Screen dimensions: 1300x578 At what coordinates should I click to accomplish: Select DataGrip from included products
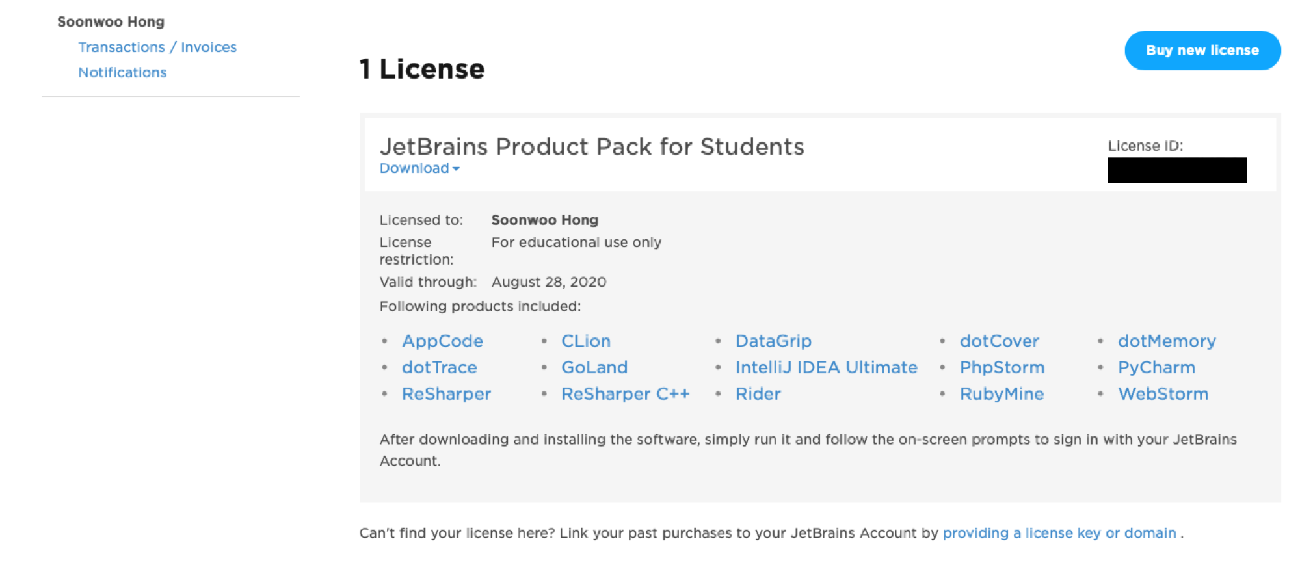click(x=773, y=341)
